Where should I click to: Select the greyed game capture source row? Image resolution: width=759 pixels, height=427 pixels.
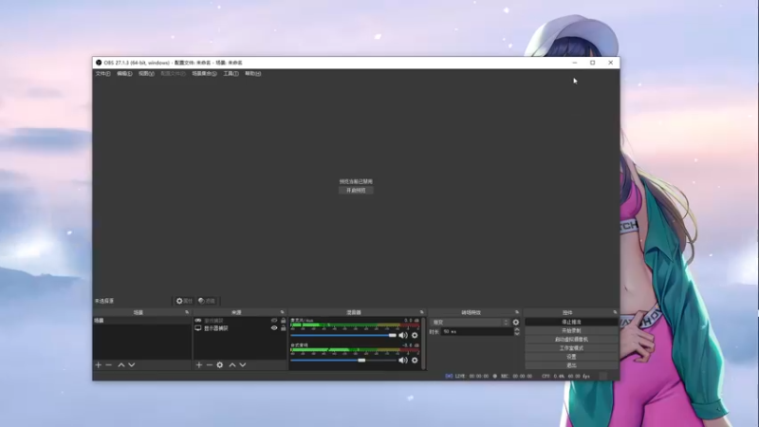pos(240,321)
